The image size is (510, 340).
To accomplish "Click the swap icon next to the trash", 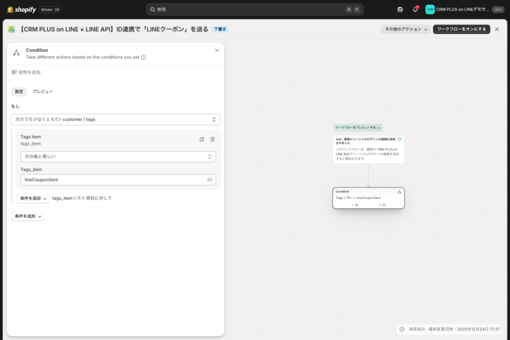I will coord(201,139).
